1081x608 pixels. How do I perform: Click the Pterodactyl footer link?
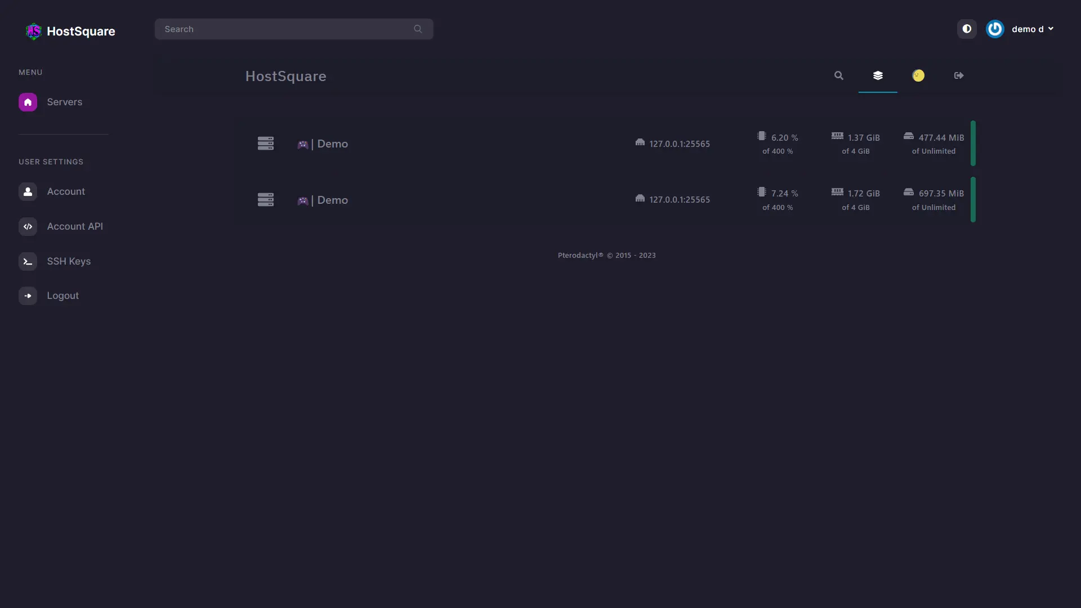point(580,256)
